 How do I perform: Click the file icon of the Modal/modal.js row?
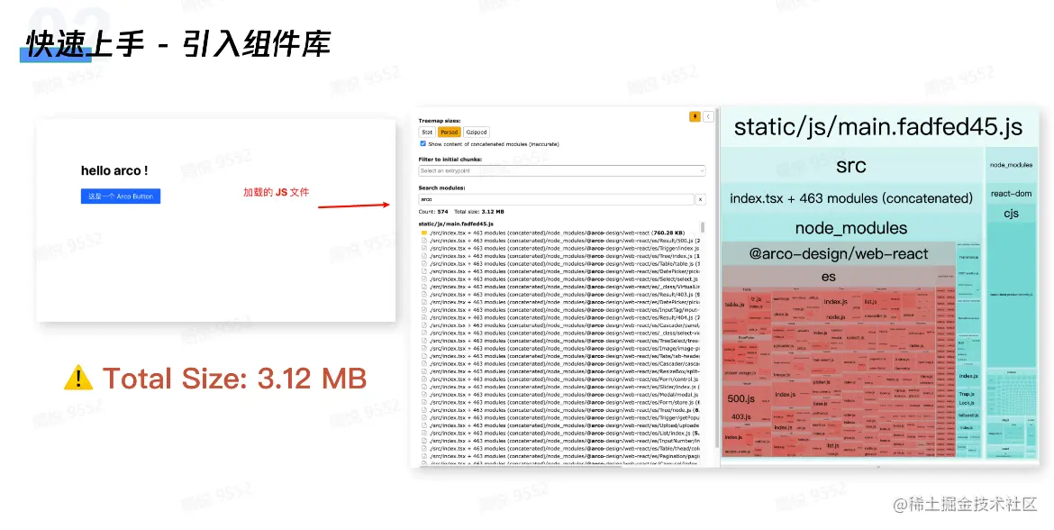pyautogui.click(x=424, y=395)
